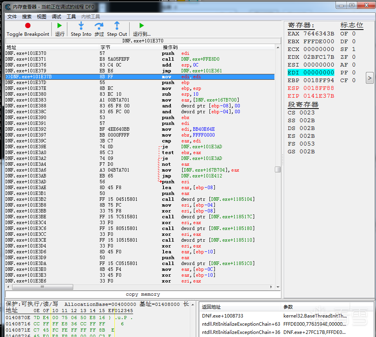Click the Step Into down-arrow icon
The height and width of the screenshot is (337, 376).
pos(81,25)
